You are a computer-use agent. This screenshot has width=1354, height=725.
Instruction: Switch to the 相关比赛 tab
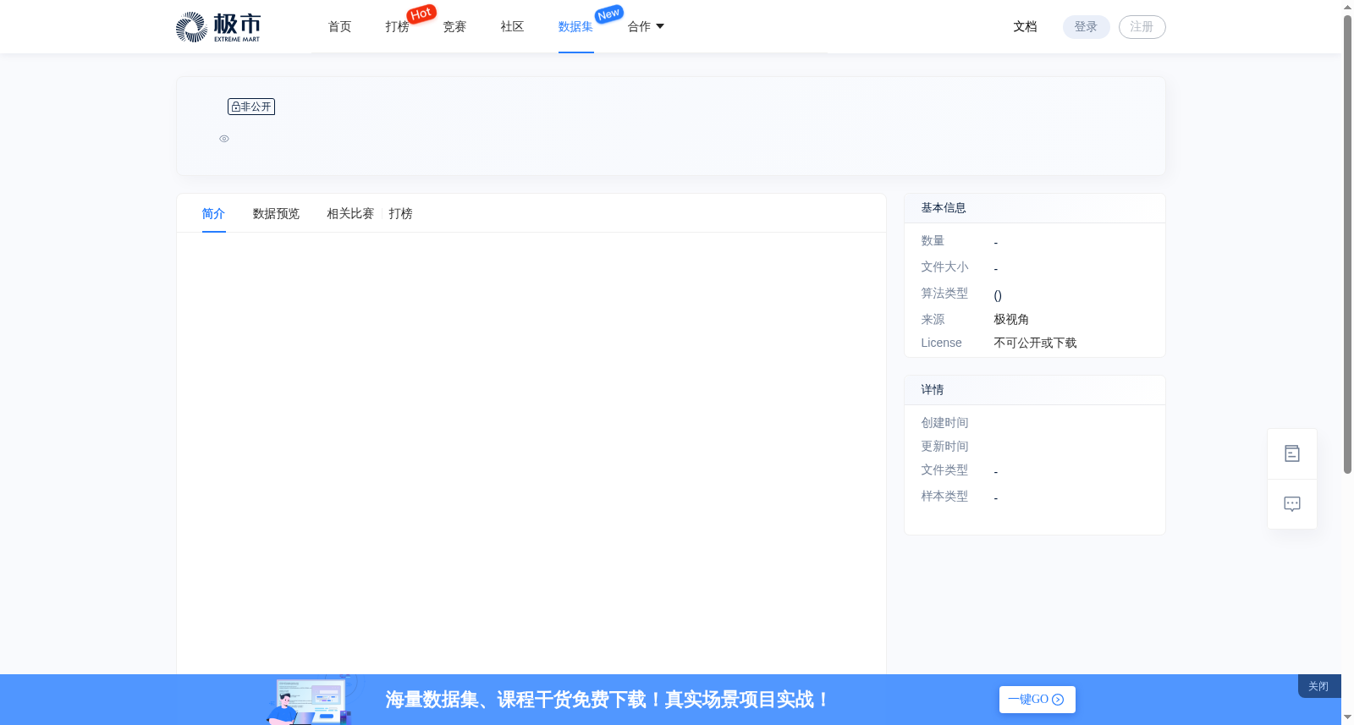[350, 214]
